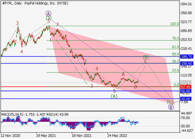
Task: Select the red wave 1 label
Action: (50, 40)
